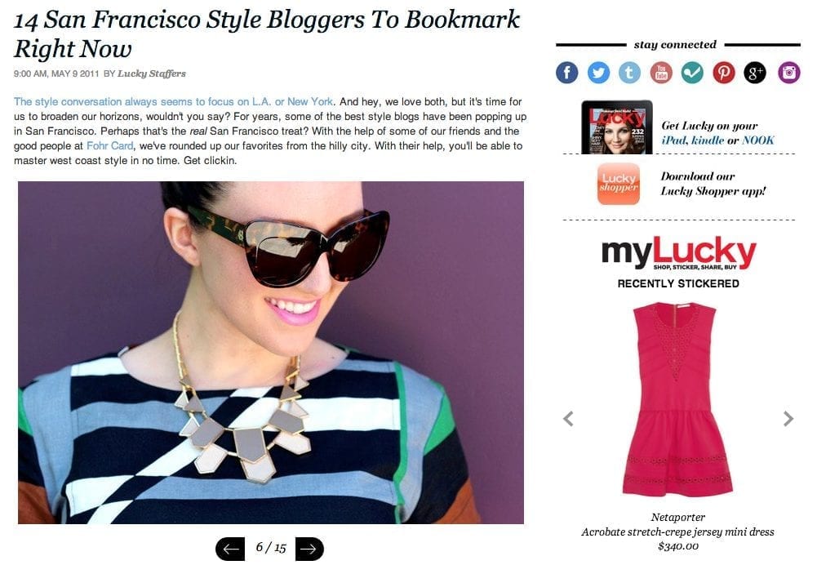The width and height of the screenshot is (817, 565).
Task: Click the Lucky Shopper app icon
Action: 619,184
